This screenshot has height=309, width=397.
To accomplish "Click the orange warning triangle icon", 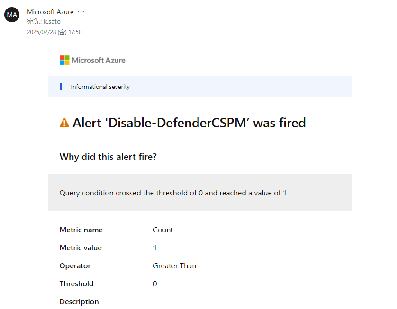I will [64, 123].
